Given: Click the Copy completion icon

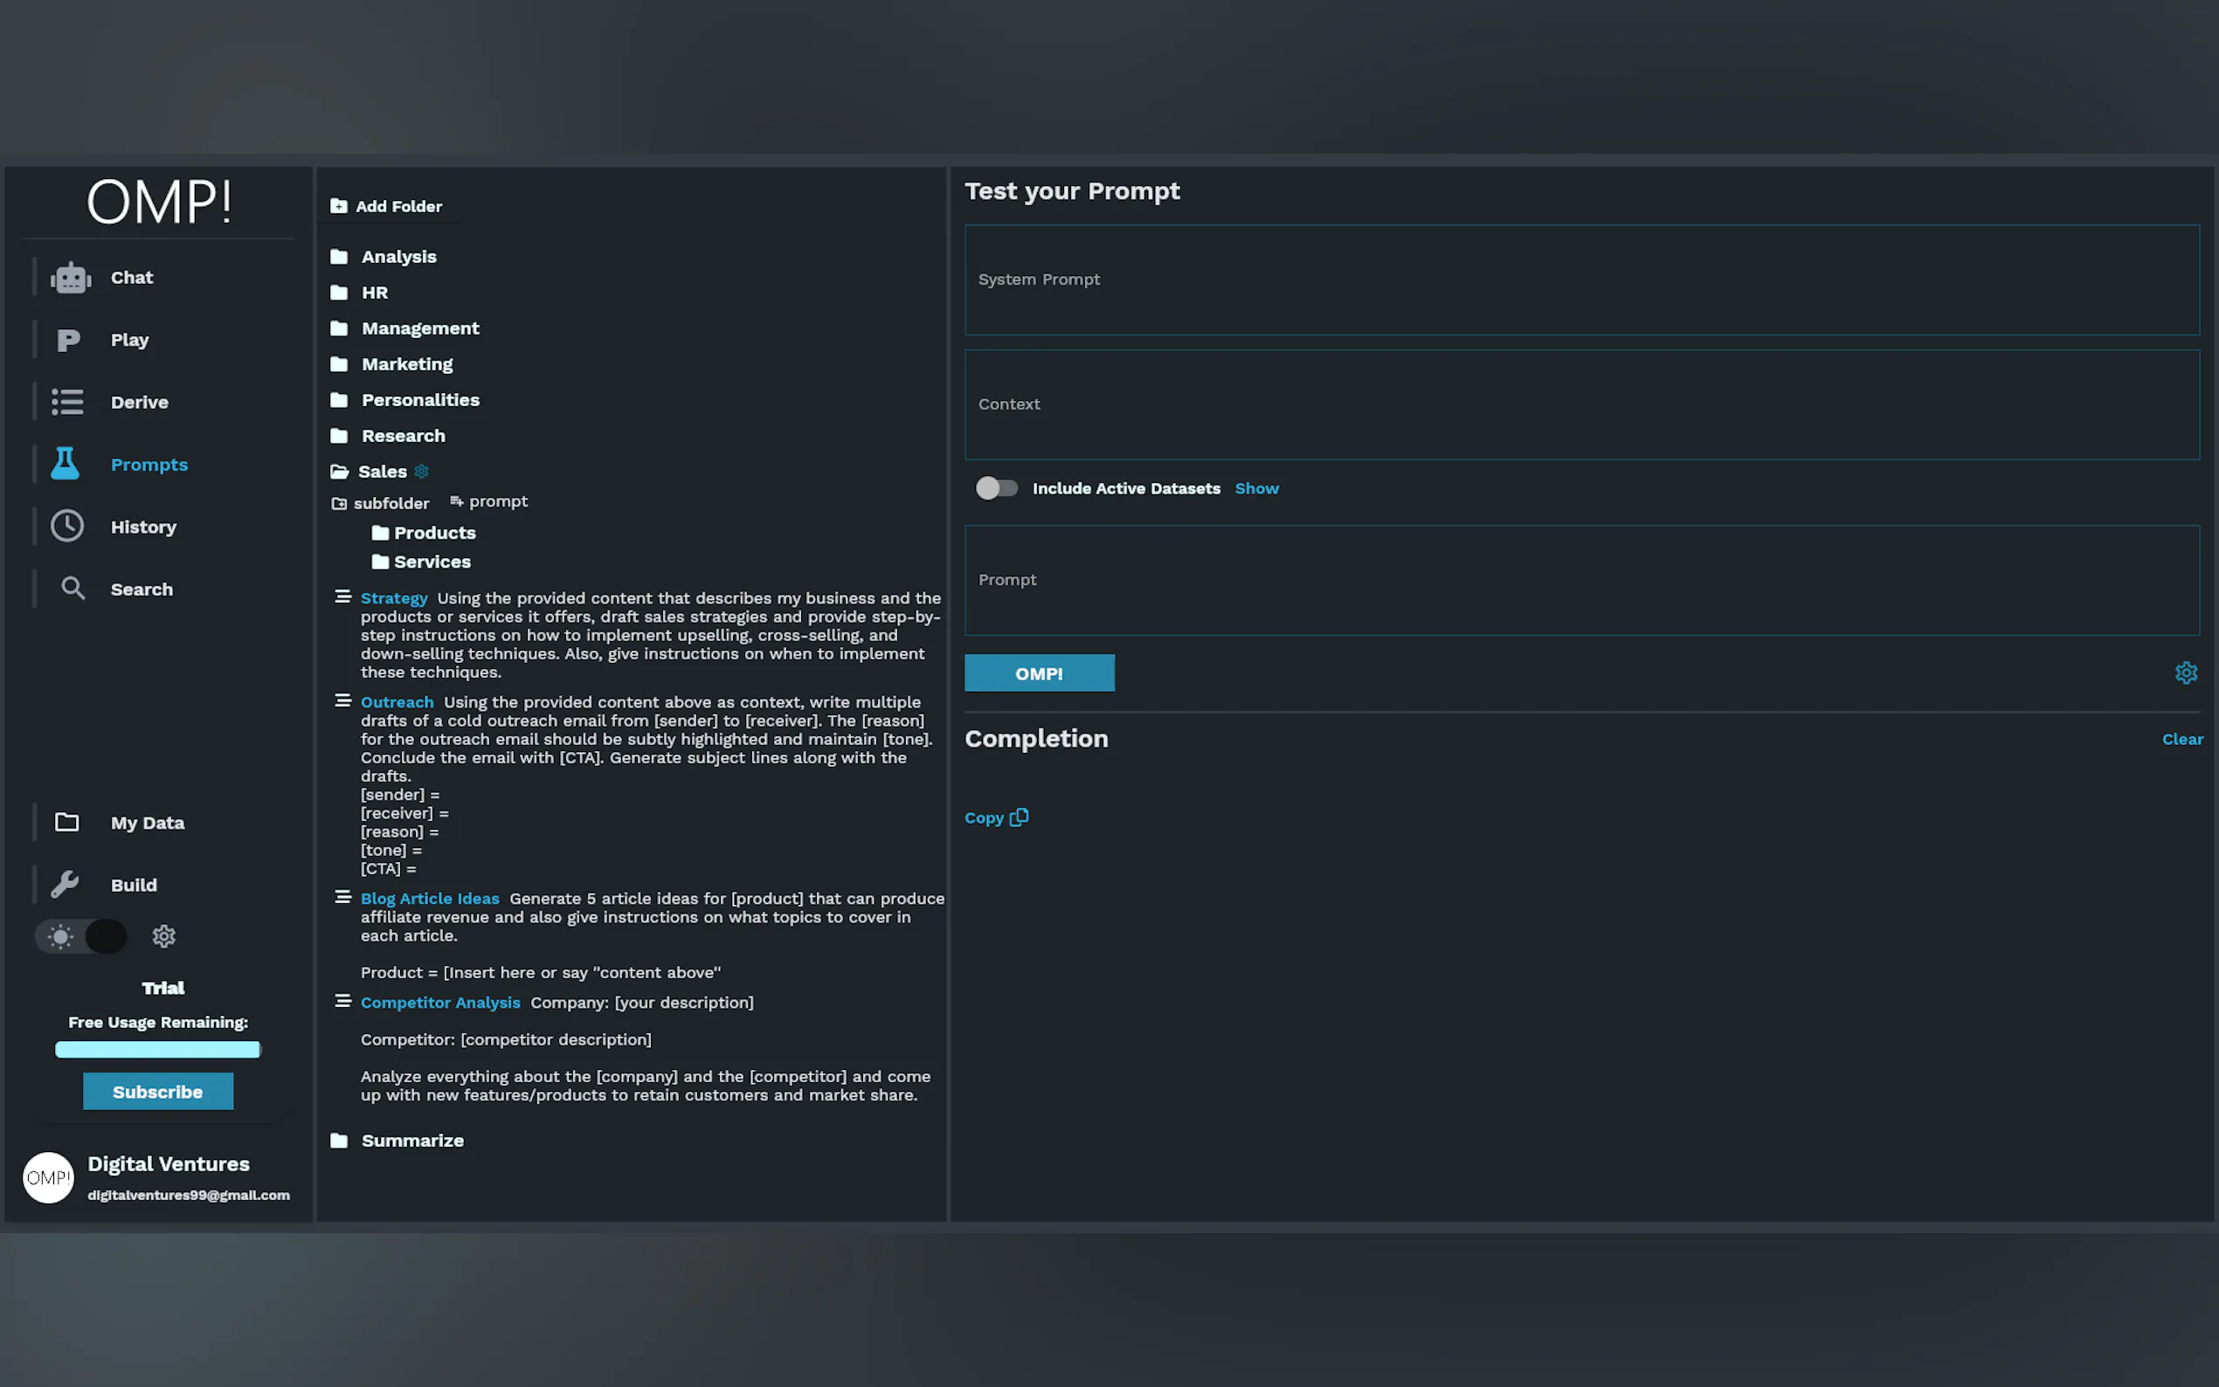Looking at the screenshot, I should (x=1019, y=818).
